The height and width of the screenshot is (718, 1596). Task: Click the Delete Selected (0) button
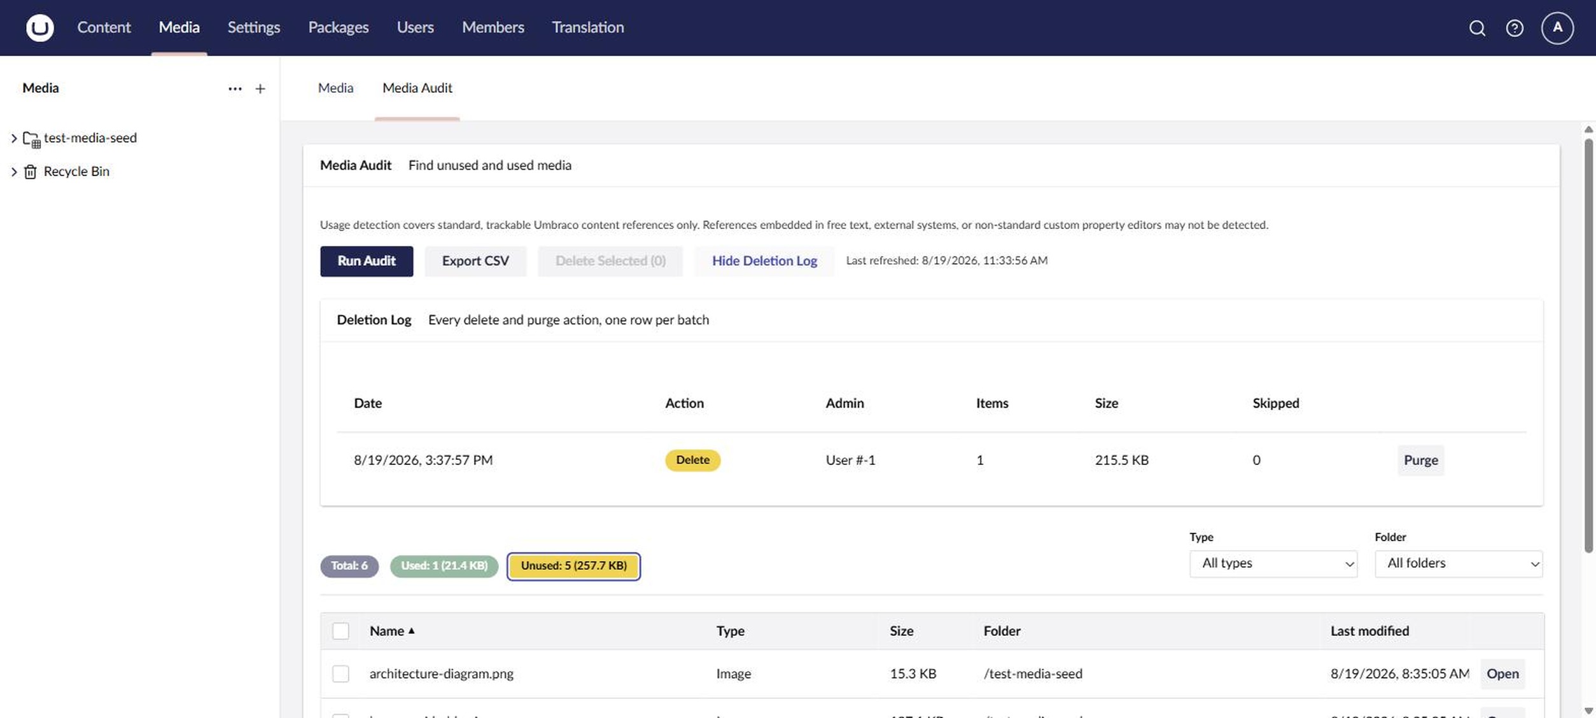point(610,261)
